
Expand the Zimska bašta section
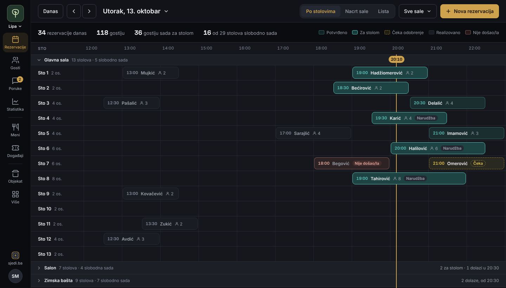(39, 281)
